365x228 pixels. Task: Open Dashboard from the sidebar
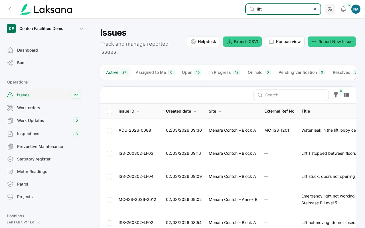(x=43, y=50)
